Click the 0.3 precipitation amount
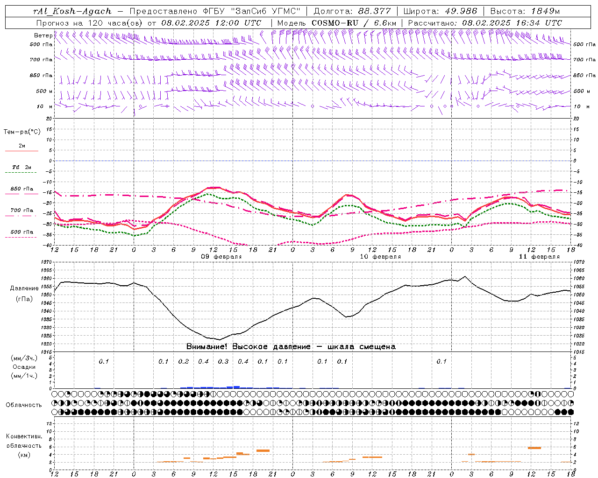This screenshot has width=598, height=478. pos(223,361)
